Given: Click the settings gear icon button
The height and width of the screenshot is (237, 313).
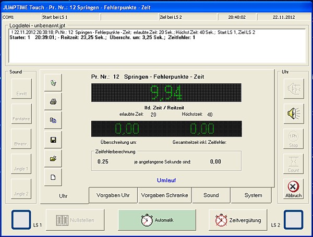Looking at the screenshot, I should 53,82.
